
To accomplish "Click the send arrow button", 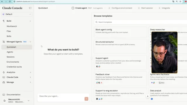I will coord(86,99).
